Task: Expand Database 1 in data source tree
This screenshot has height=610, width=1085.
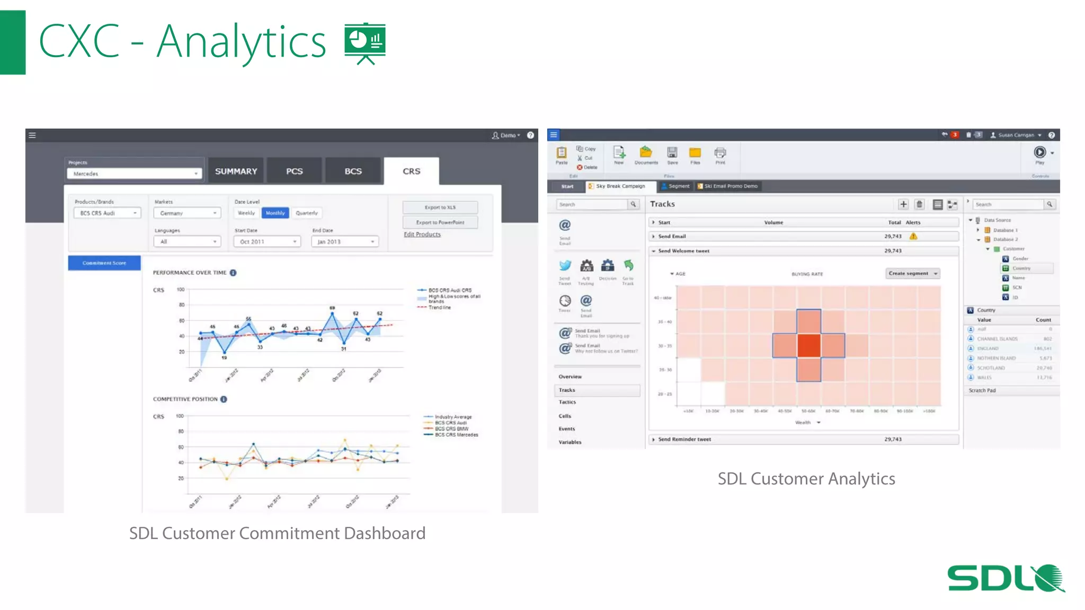Action: (978, 230)
